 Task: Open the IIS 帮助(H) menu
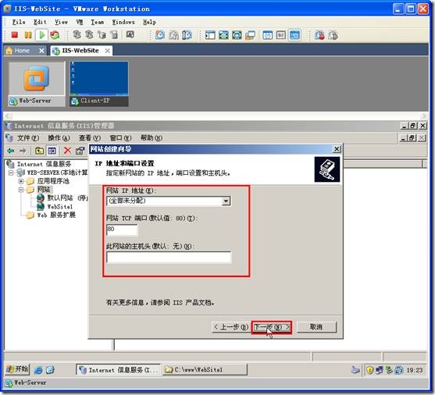[x=152, y=138]
